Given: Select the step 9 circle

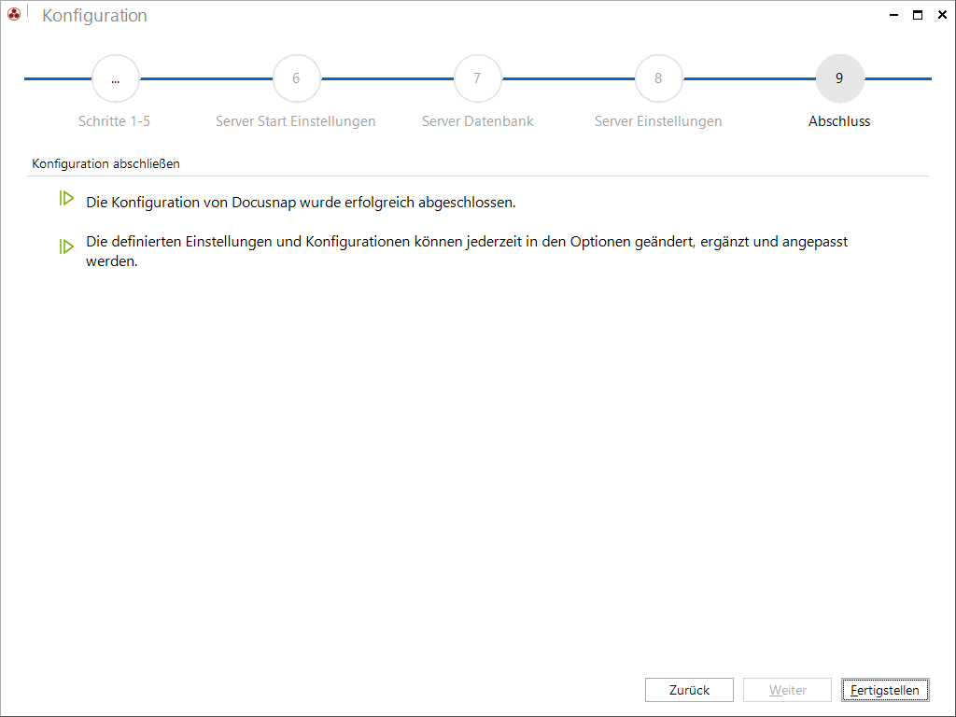Looking at the screenshot, I should tap(839, 78).
